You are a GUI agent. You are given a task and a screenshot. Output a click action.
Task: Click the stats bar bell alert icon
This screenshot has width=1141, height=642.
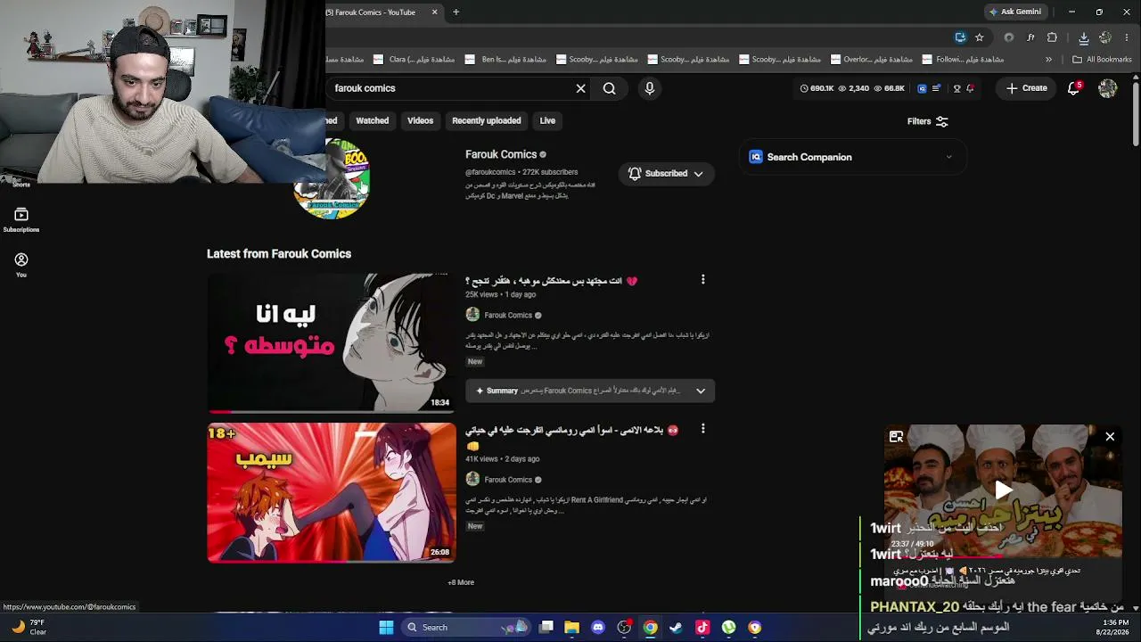pyautogui.click(x=970, y=88)
